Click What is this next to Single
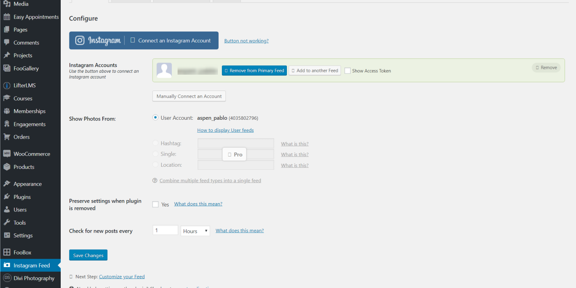Viewport: 576px width, 288px height. pos(295,155)
